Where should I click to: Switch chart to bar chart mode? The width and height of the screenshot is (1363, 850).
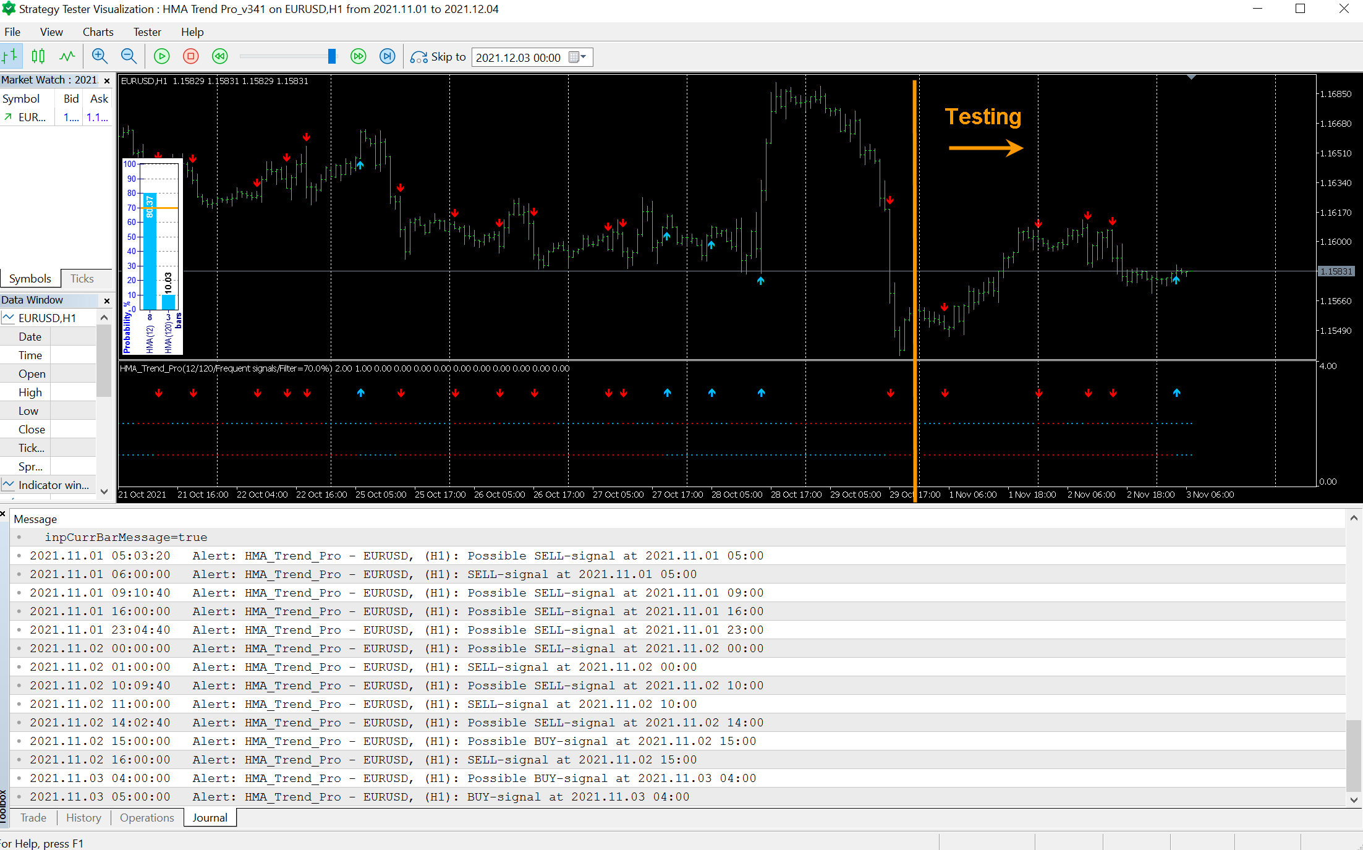(x=10, y=57)
